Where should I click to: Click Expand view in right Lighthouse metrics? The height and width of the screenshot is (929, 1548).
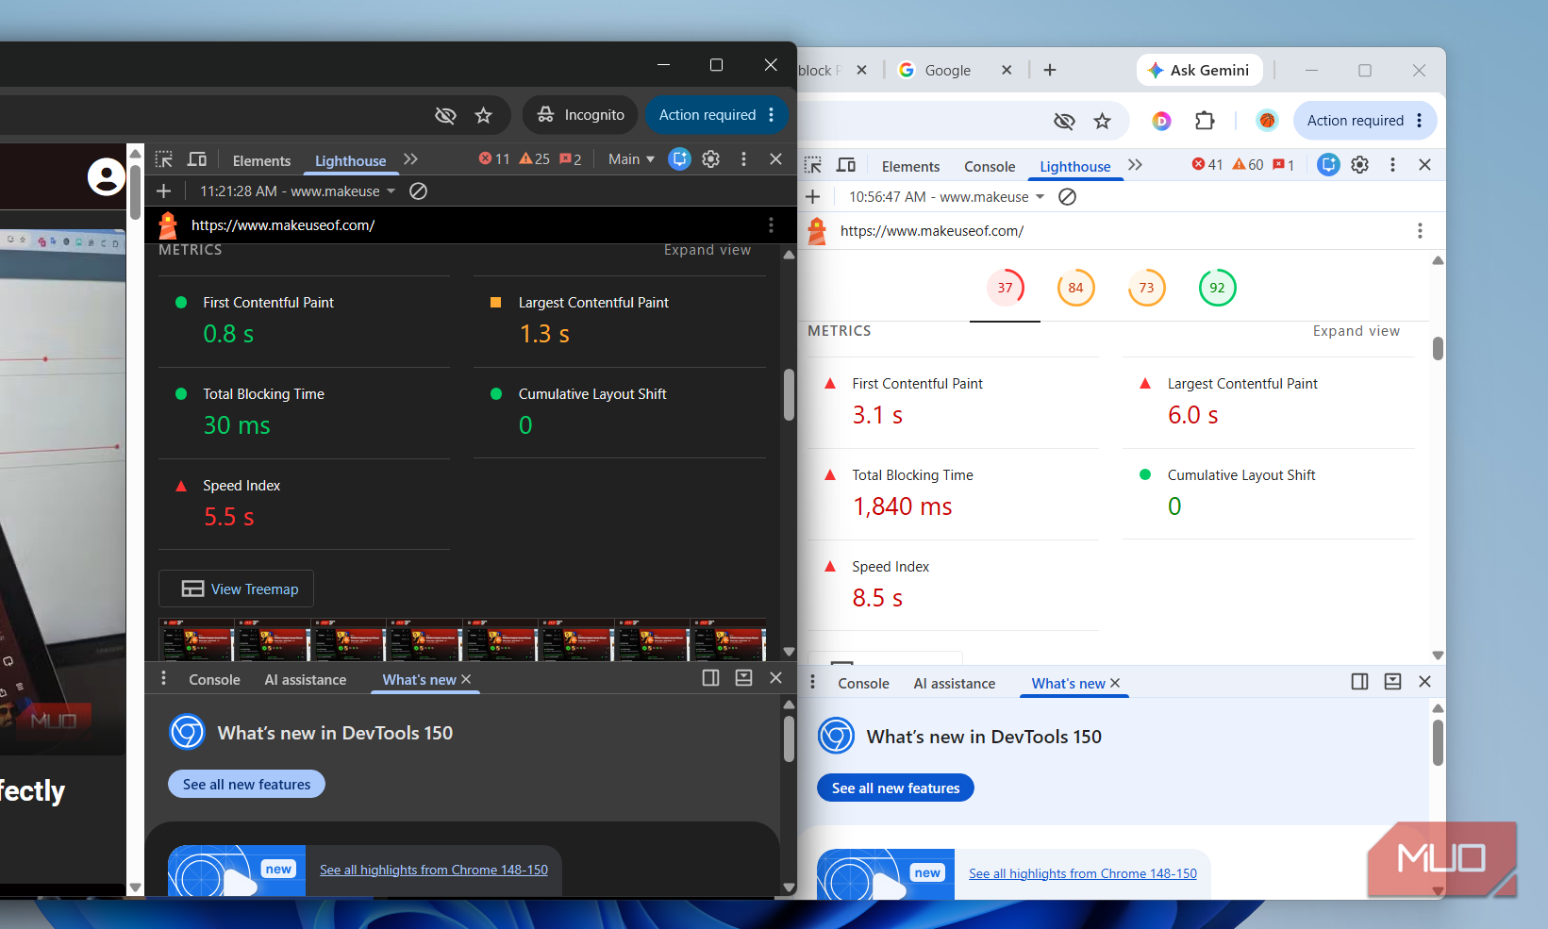point(1357,331)
